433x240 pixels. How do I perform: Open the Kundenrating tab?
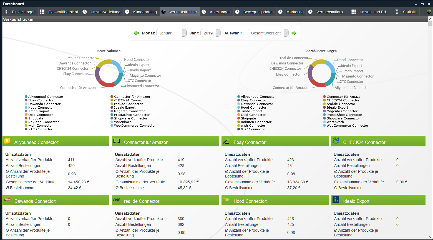coord(142,12)
